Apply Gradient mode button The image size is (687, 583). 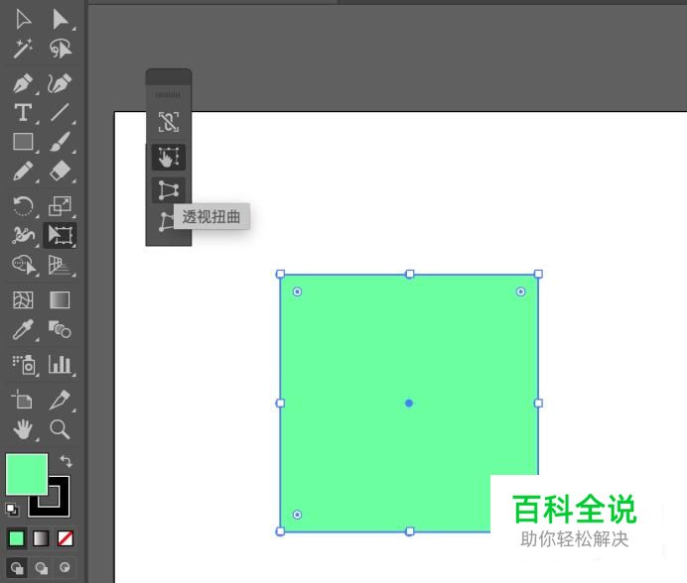41,538
